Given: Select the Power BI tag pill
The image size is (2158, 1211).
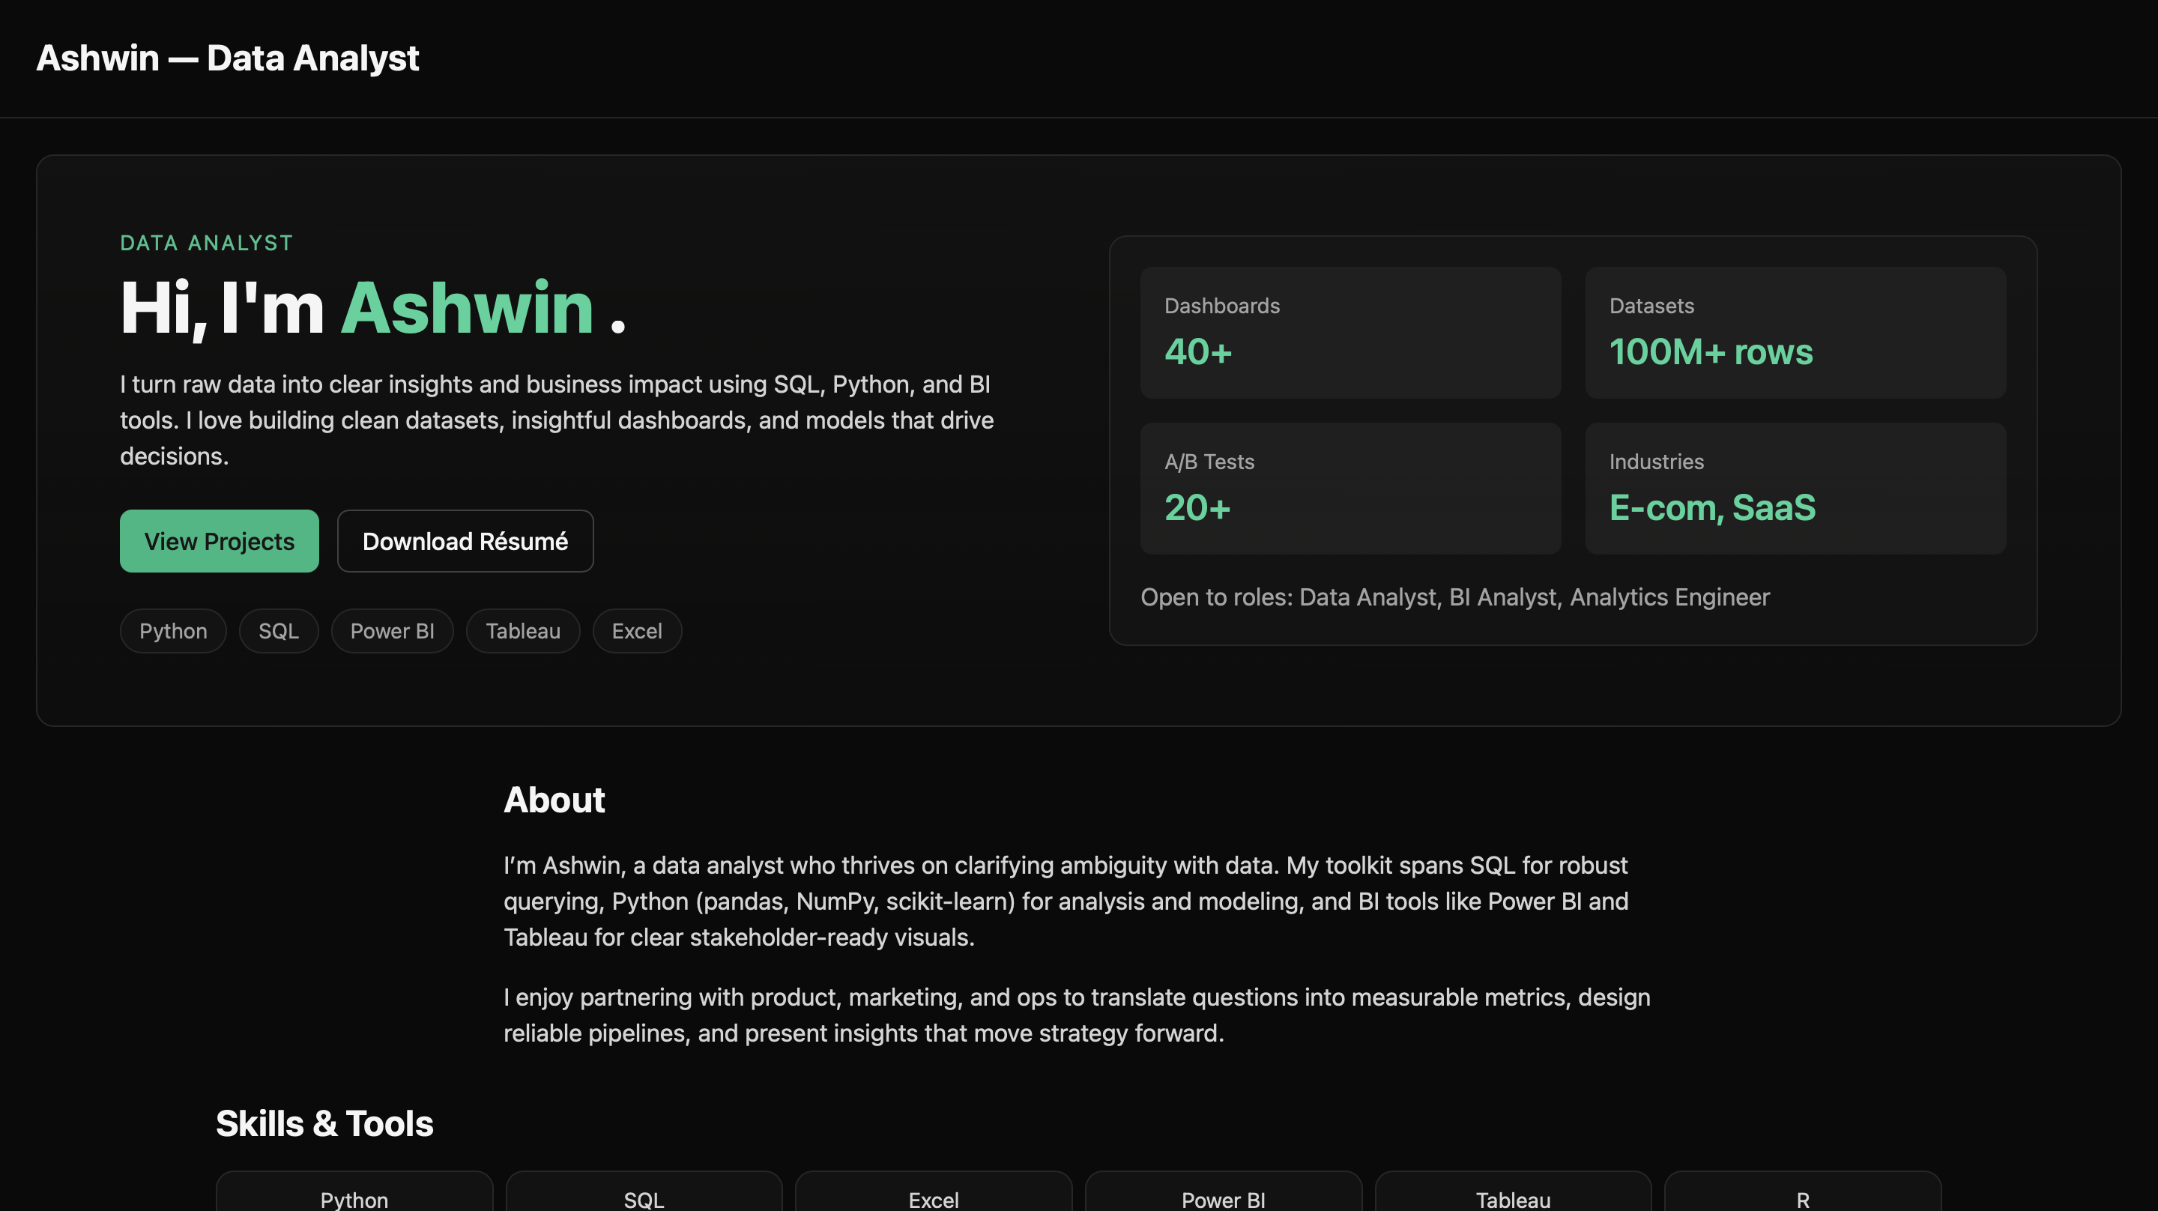Looking at the screenshot, I should coord(392,631).
